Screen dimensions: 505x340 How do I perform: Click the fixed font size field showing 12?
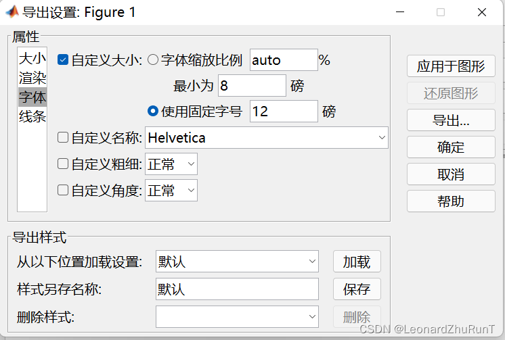(284, 112)
